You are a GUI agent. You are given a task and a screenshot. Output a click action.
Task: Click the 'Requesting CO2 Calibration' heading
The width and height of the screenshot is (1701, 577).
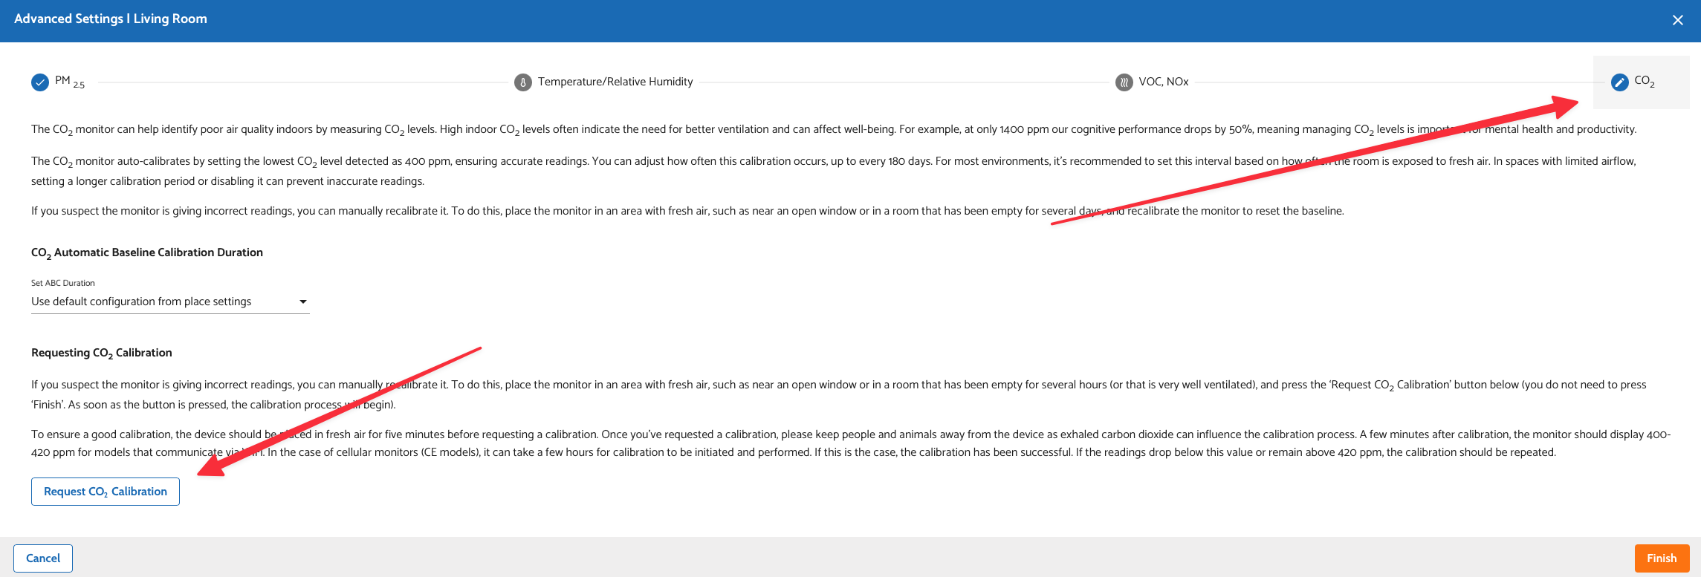click(102, 353)
